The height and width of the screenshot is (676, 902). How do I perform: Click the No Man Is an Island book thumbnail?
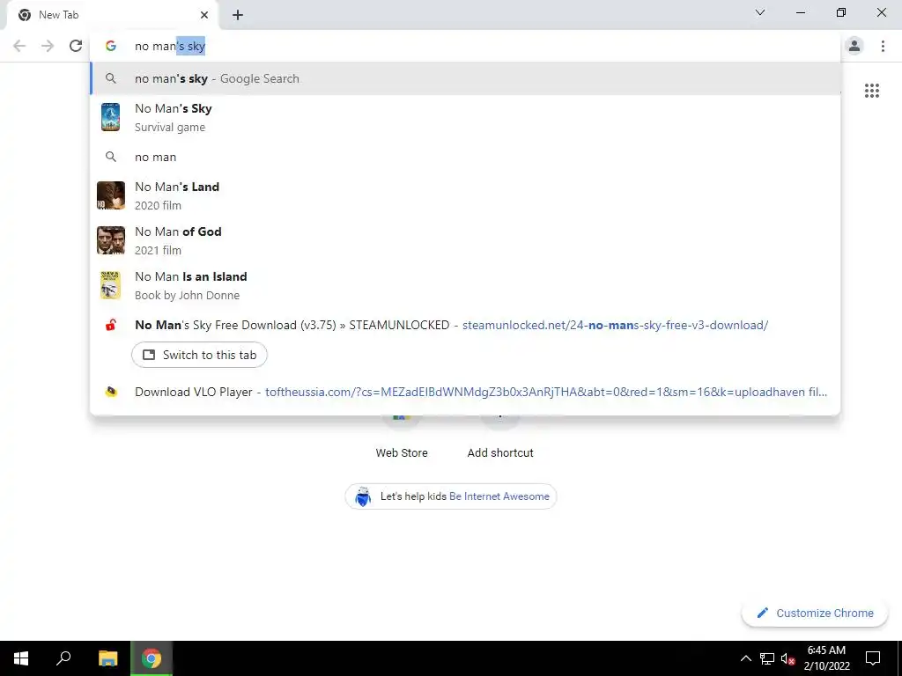[110, 285]
